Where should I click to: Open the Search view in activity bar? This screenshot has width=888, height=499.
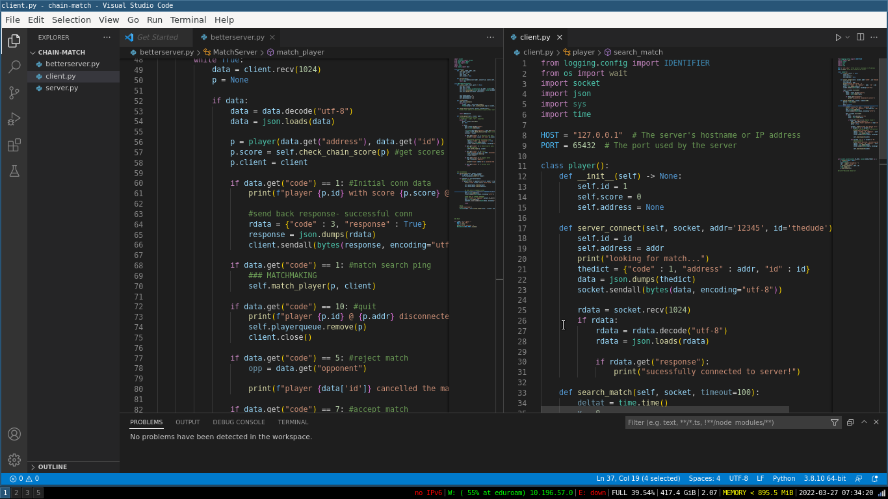point(14,67)
